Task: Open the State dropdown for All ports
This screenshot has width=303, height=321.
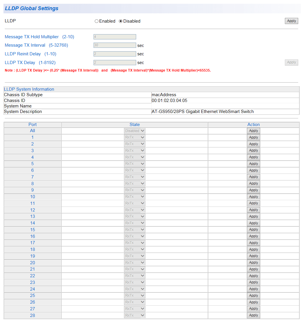Action: coord(135,131)
